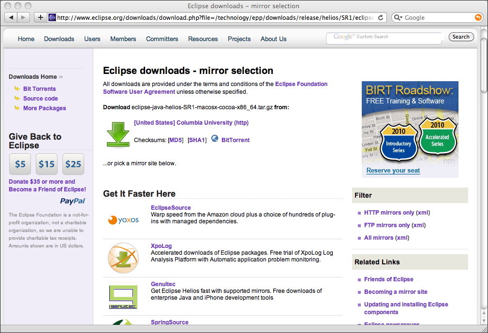The height and width of the screenshot is (333, 488).
Task: Click the URL address field
Action: (x=217, y=18)
